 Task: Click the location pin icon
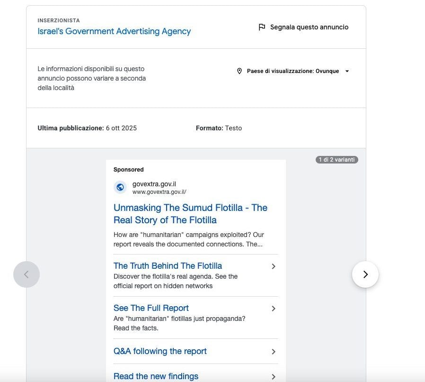(239, 71)
